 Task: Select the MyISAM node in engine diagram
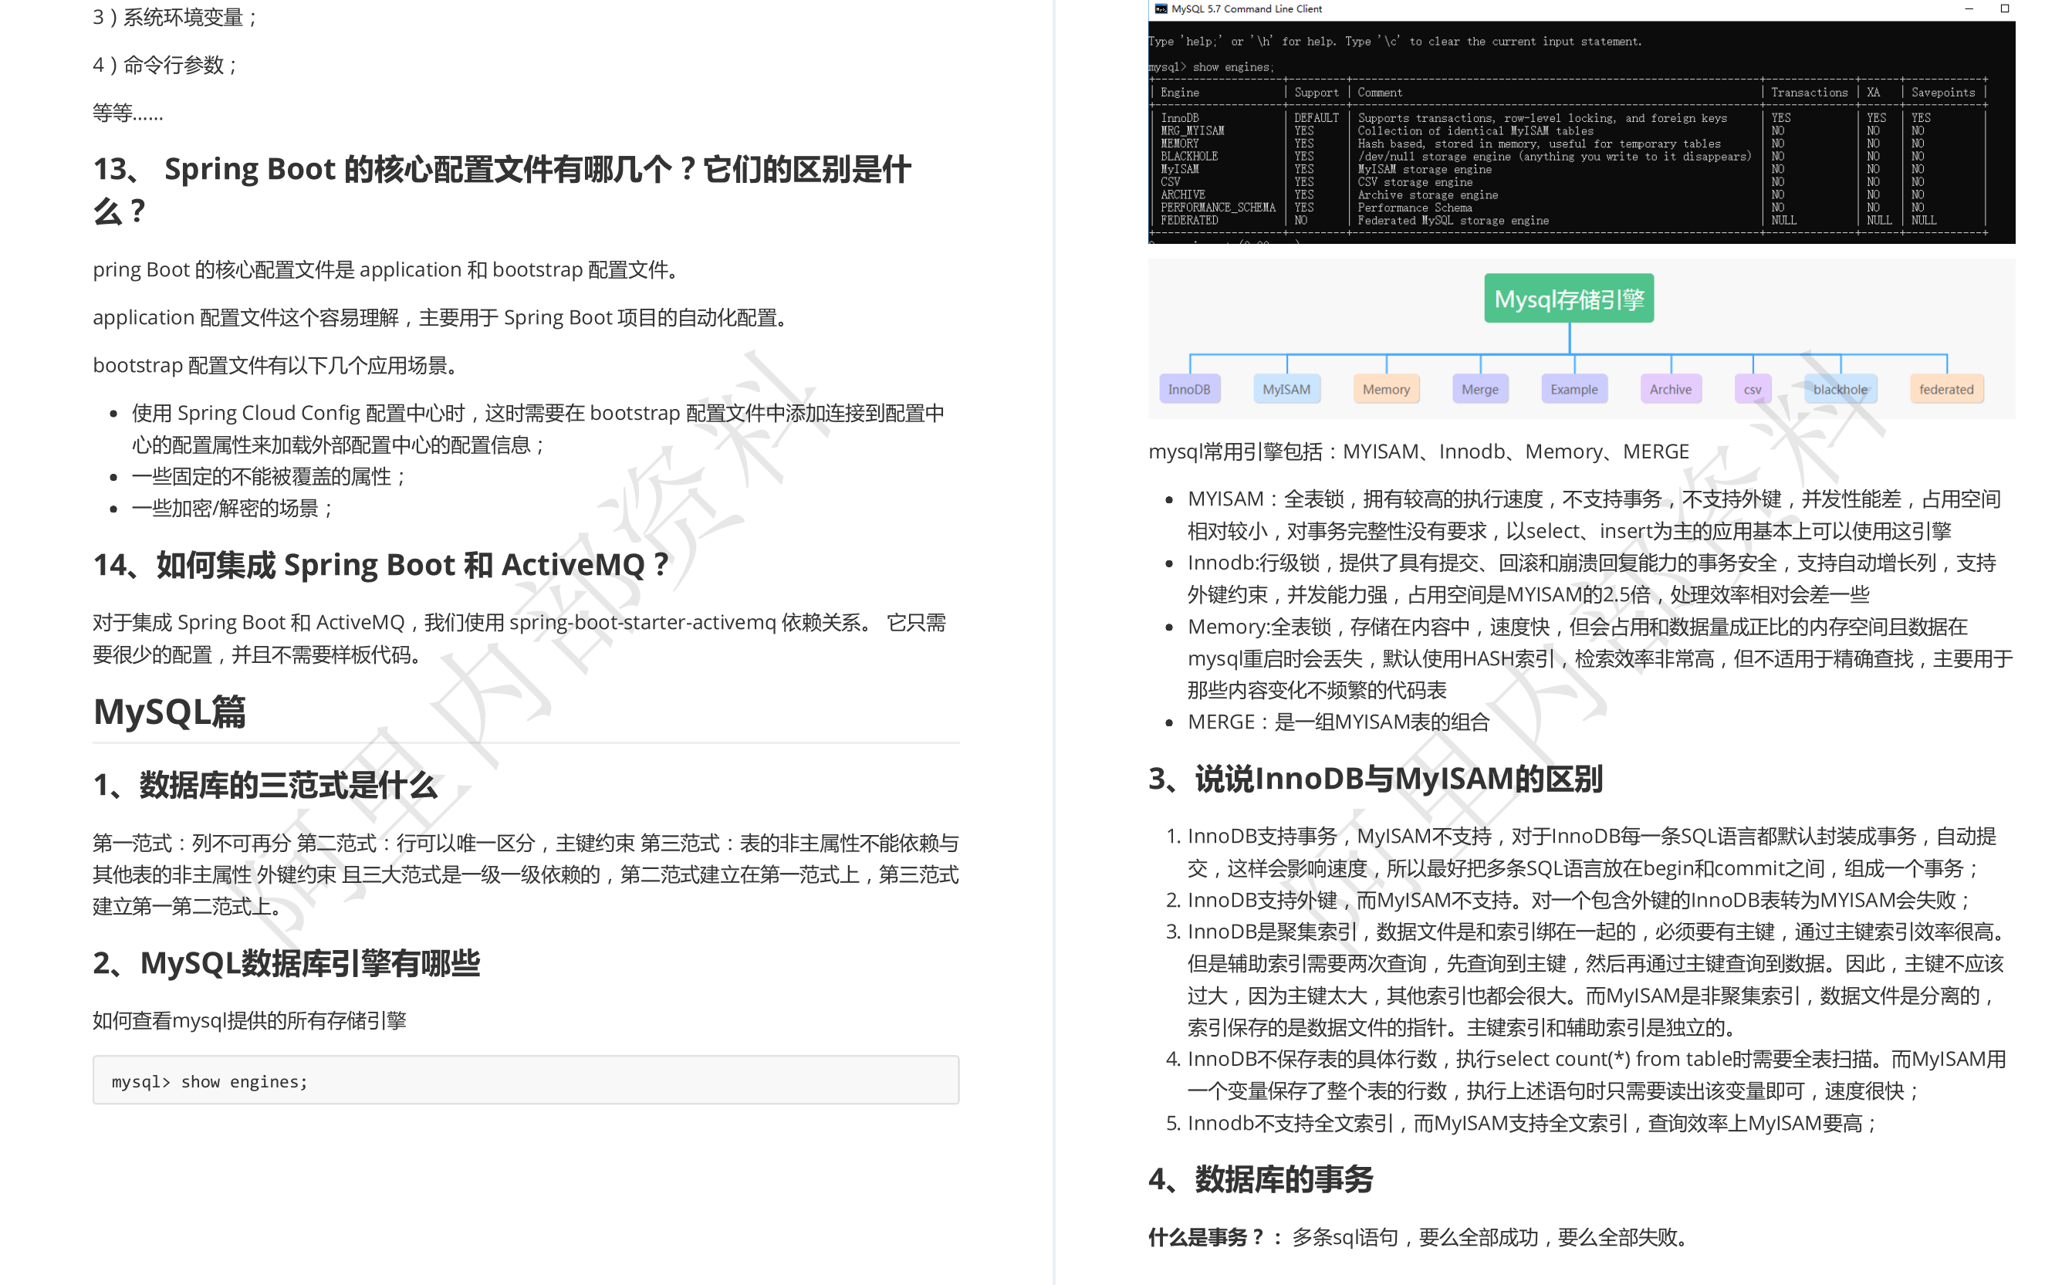pos(1286,389)
